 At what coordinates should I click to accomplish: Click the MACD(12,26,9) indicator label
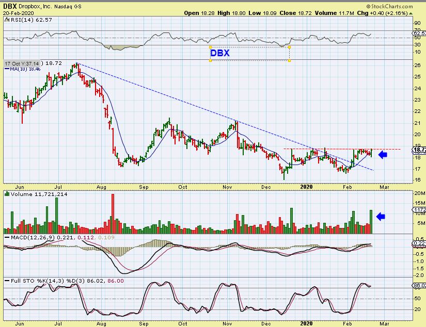pos(33,237)
